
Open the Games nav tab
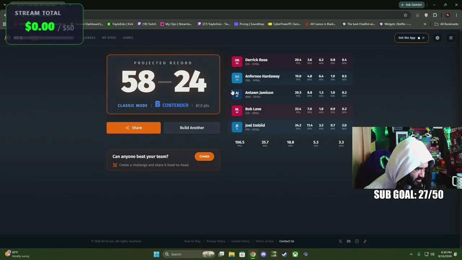128,38
